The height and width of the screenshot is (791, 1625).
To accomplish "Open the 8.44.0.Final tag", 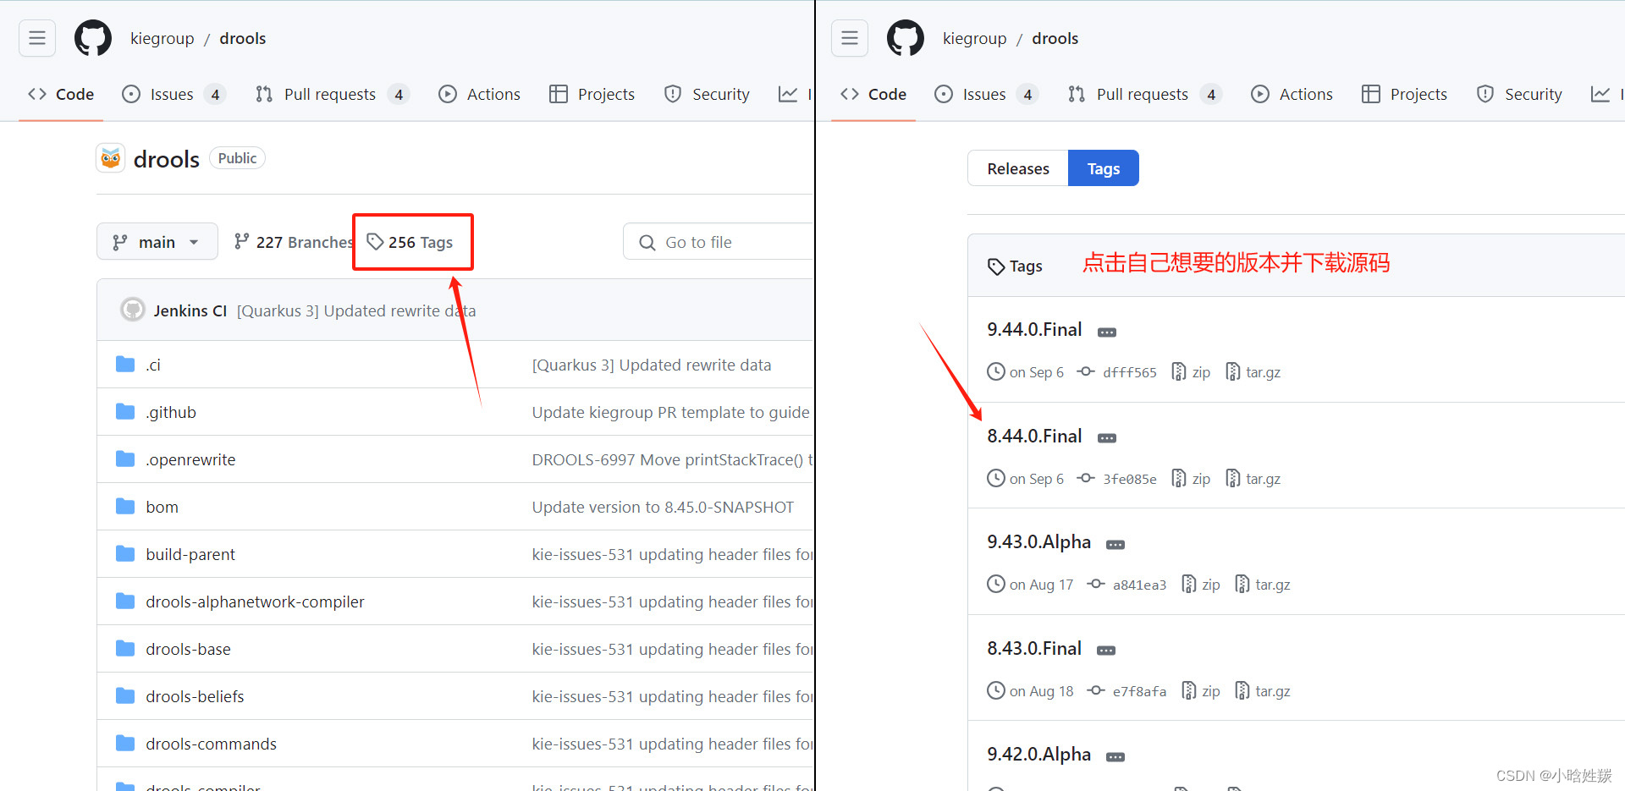I will (1034, 436).
